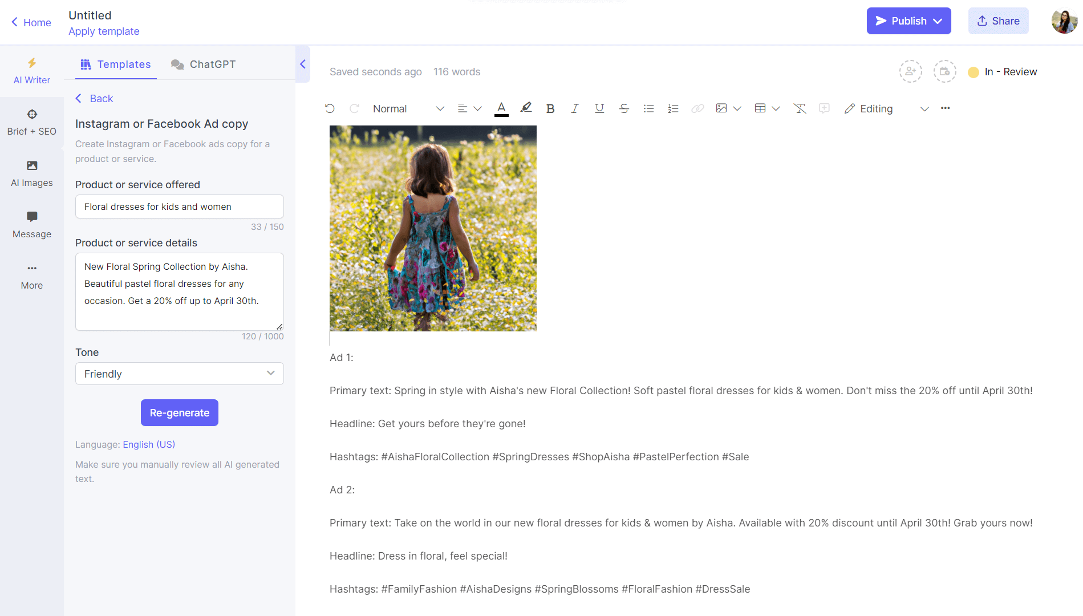1083x616 pixels.
Task: Click the Share button
Action: (x=999, y=21)
